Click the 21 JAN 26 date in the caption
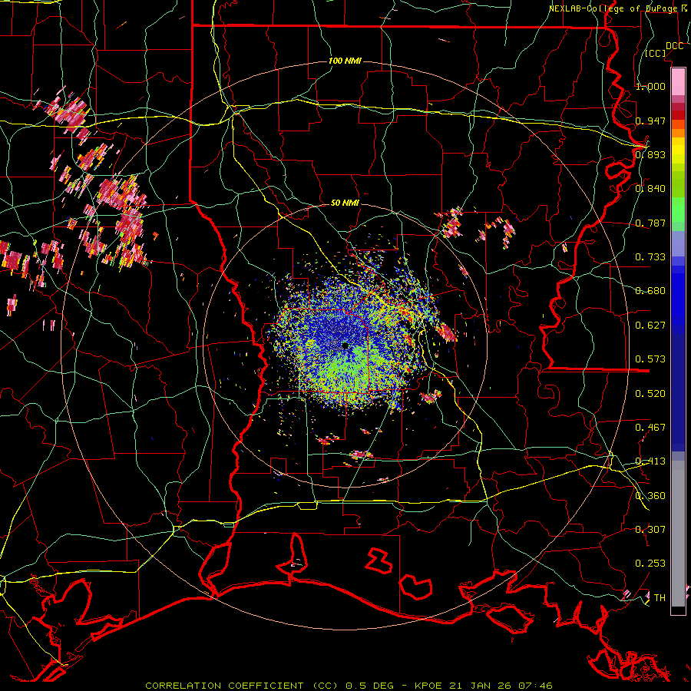This screenshot has height=691, width=691. 481,686
